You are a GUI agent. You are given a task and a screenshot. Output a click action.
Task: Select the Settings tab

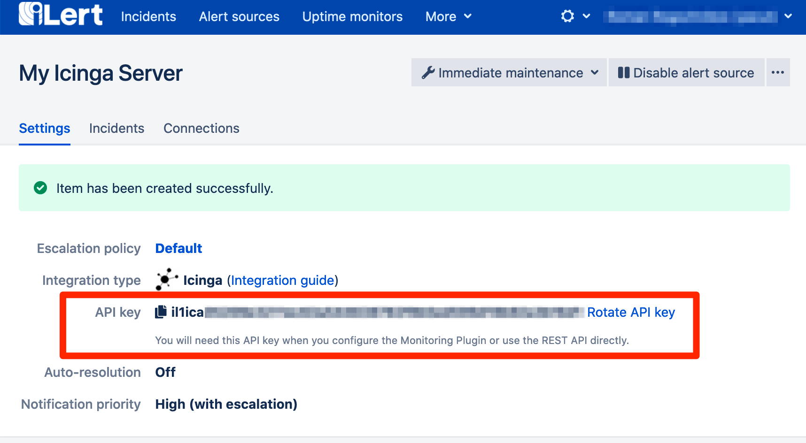45,129
